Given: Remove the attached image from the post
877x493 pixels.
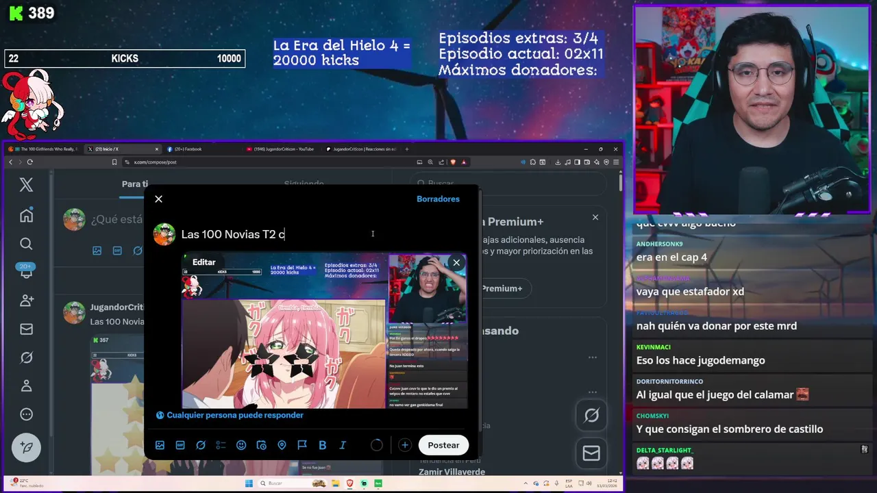Looking at the screenshot, I should tap(456, 262).
